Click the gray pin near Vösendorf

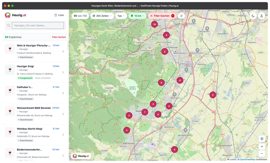click(194, 21)
